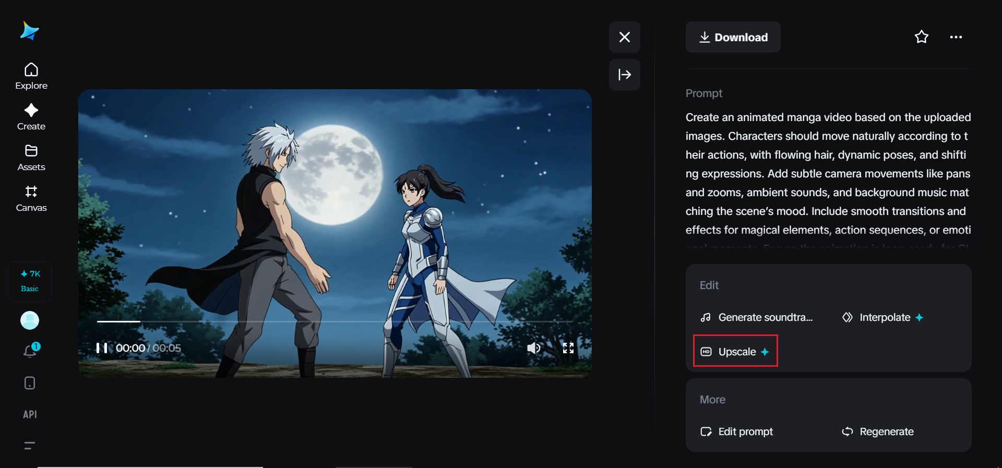This screenshot has height=468, width=1002.
Task: Close the video preview panel
Action: click(x=625, y=37)
